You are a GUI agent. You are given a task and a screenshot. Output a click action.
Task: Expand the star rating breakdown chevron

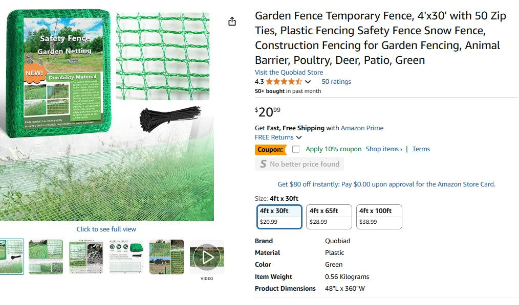[308, 81]
